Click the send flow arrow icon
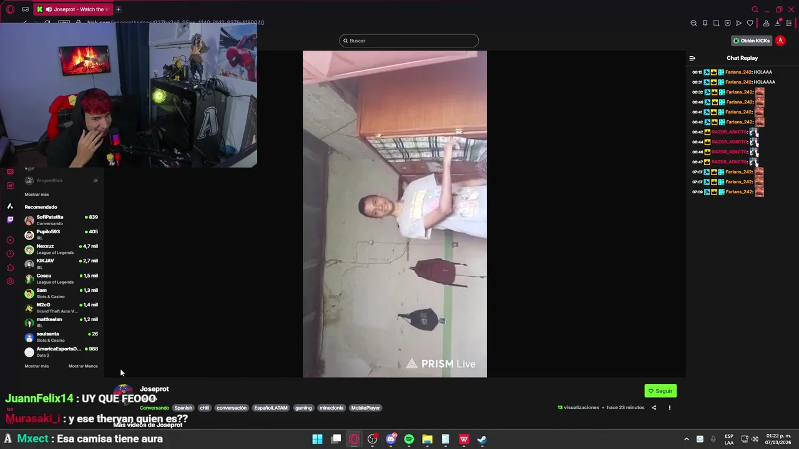The width and height of the screenshot is (799, 449). pyautogui.click(x=738, y=23)
